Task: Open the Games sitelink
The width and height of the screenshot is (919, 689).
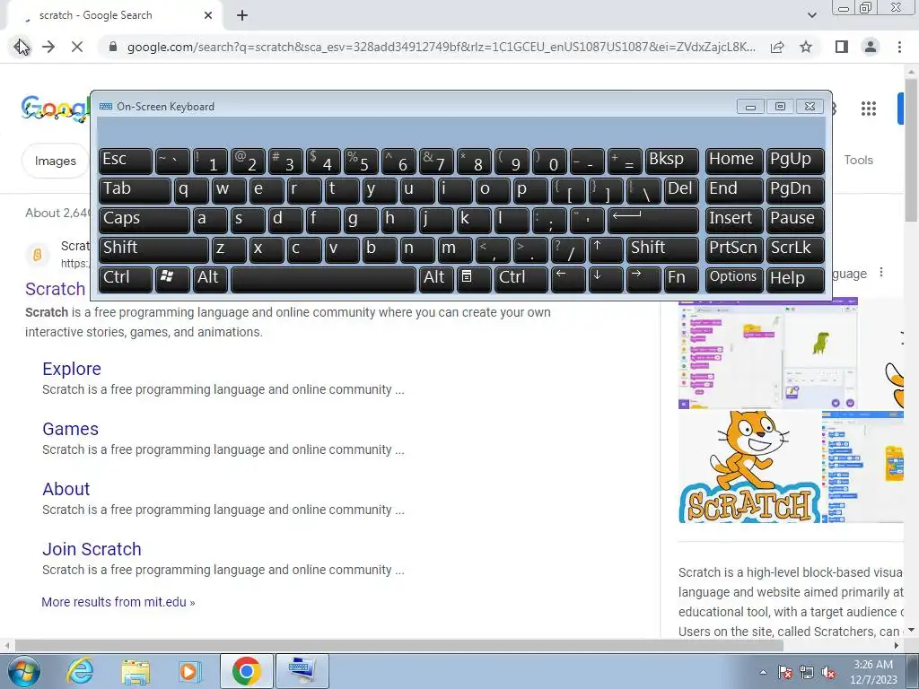Action: pos(70,429)
